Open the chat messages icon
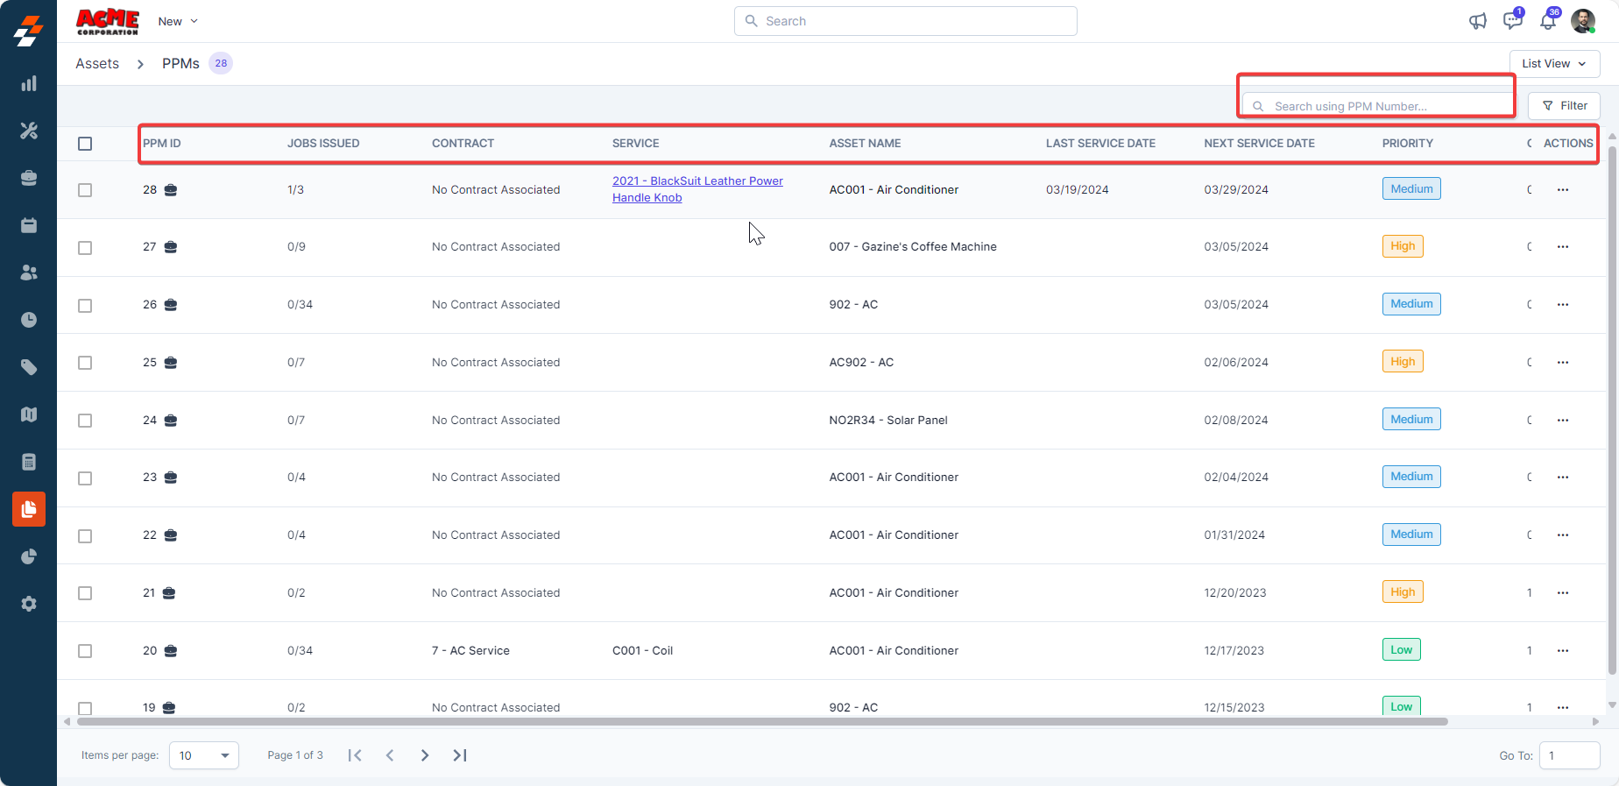Image resolution: width=1619 pixels, height=786 pixels. (1512, 21)
